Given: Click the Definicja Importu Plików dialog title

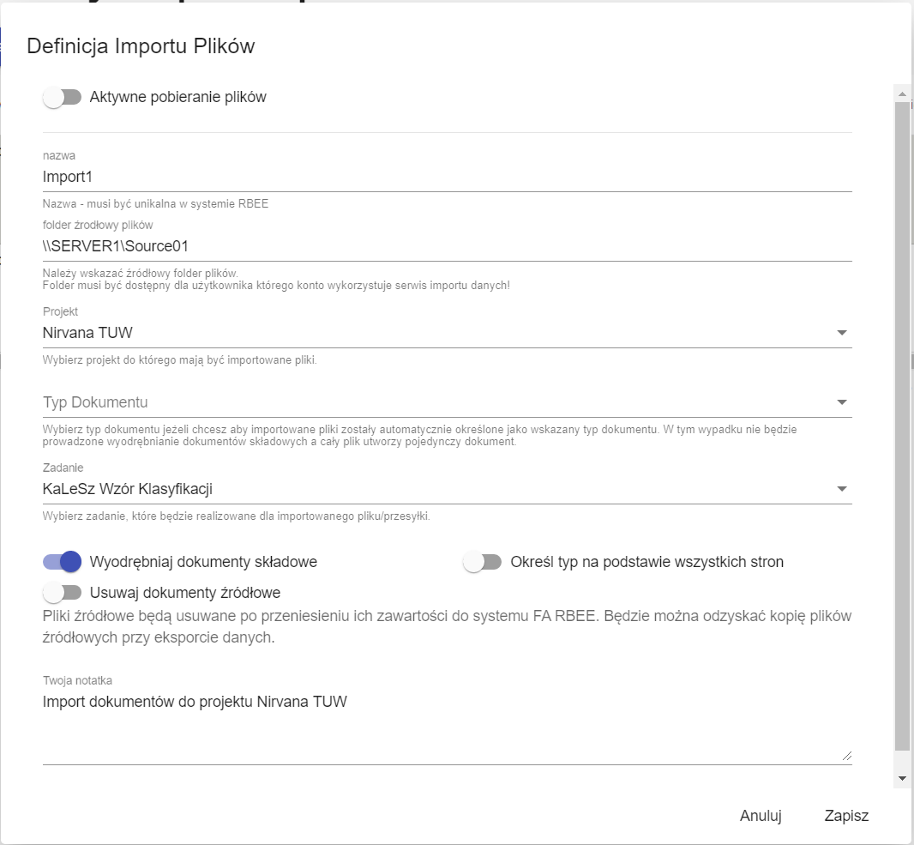Looking at the screenshot, I should [140, 45].
